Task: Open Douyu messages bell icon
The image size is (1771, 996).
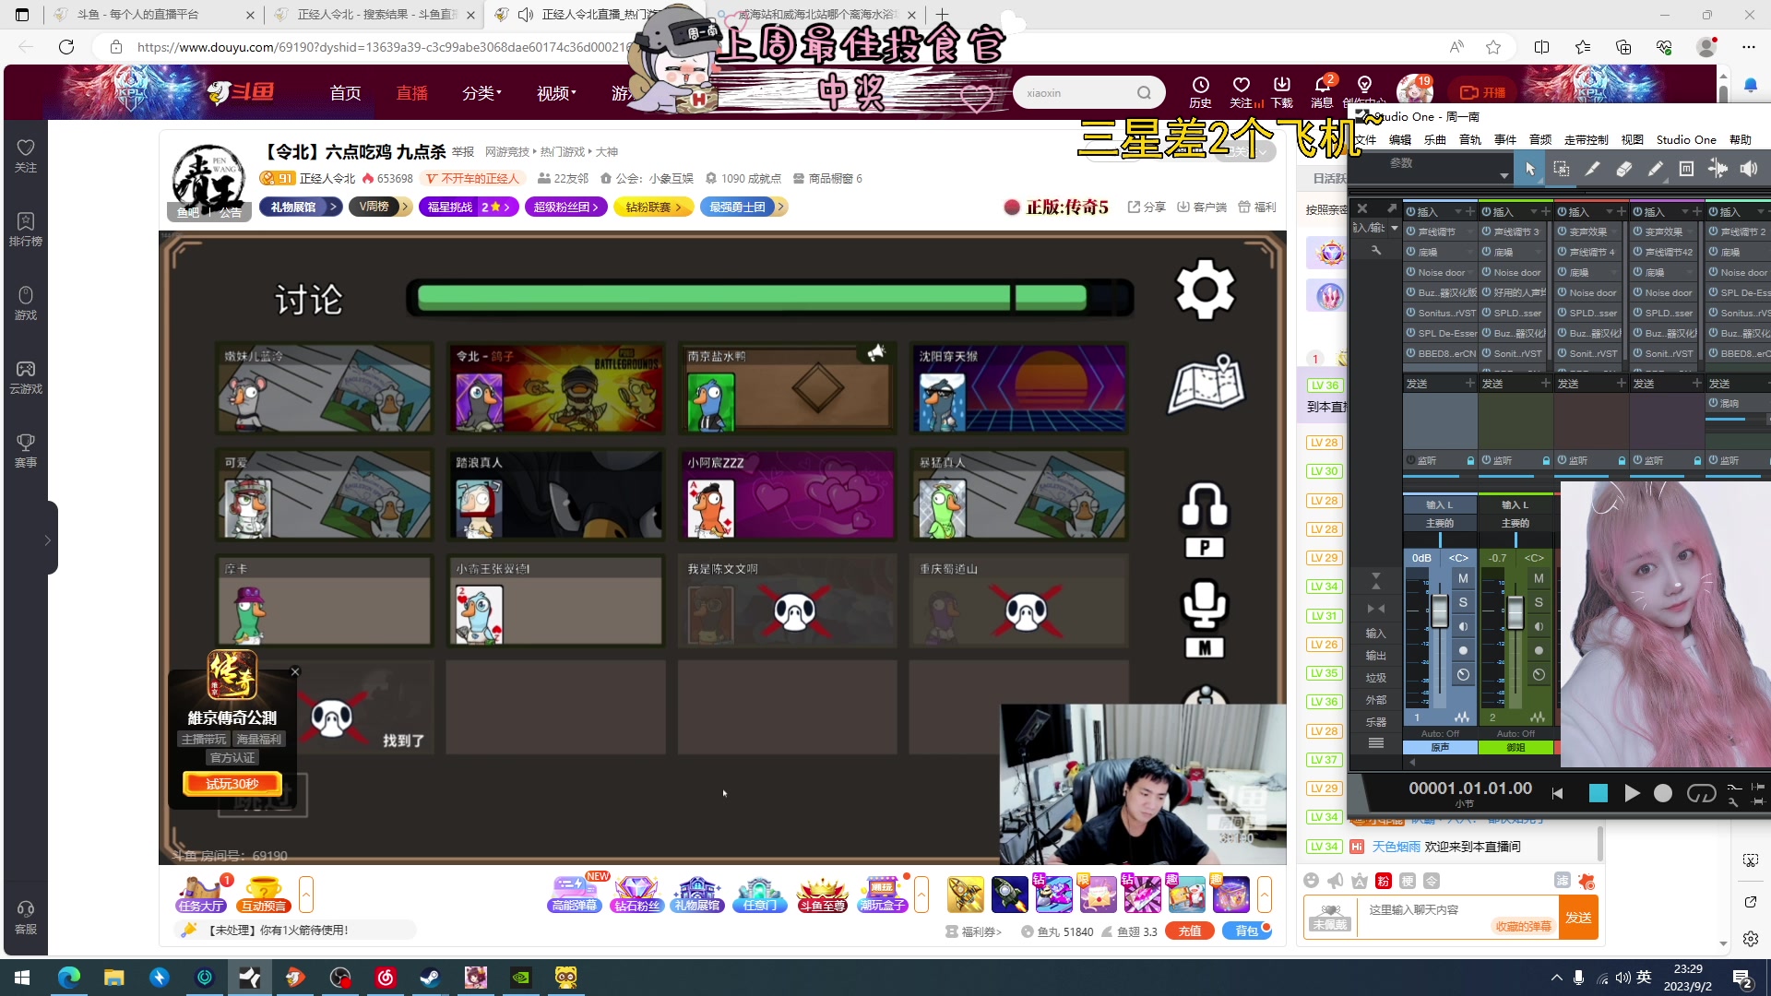Action: [x=1322, y=92]
